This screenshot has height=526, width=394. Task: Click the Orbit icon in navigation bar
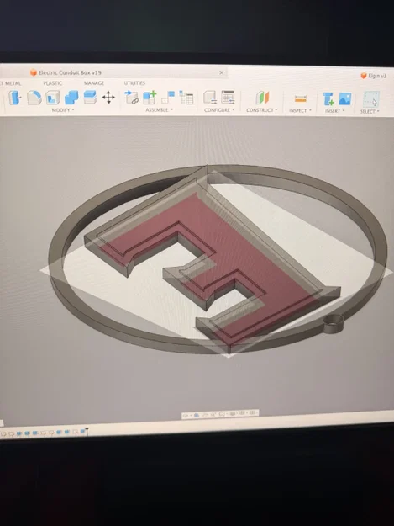[x=186, y=416]
